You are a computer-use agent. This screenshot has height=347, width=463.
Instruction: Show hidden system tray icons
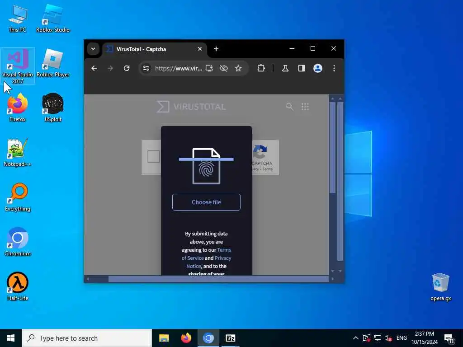click(356, 338)
